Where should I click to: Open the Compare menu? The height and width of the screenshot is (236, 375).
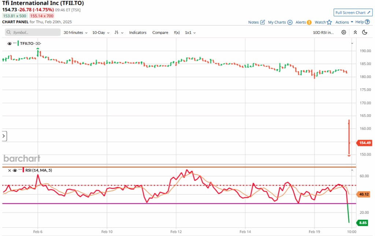tap(160, 32)
